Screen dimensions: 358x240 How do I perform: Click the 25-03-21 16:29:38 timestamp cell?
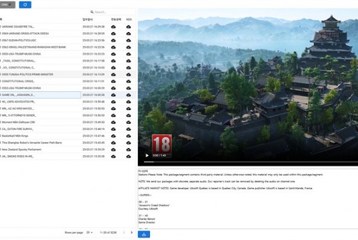click(93, 27)
